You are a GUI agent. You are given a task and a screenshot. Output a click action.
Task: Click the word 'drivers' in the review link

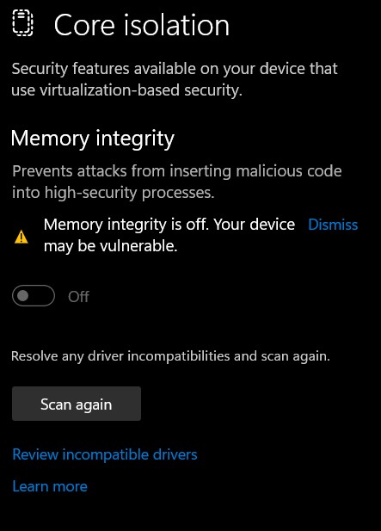(x=175, y=454)
